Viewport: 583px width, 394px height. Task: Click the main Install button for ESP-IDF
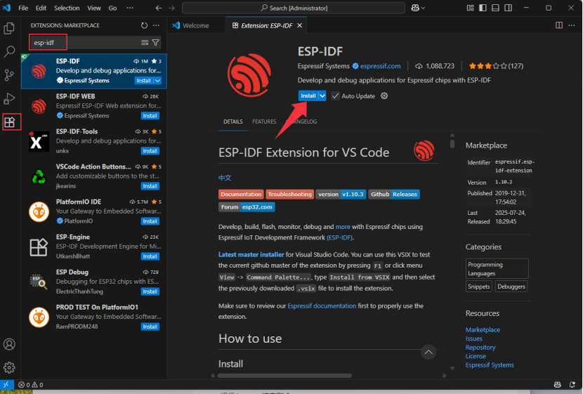[308, 96]
